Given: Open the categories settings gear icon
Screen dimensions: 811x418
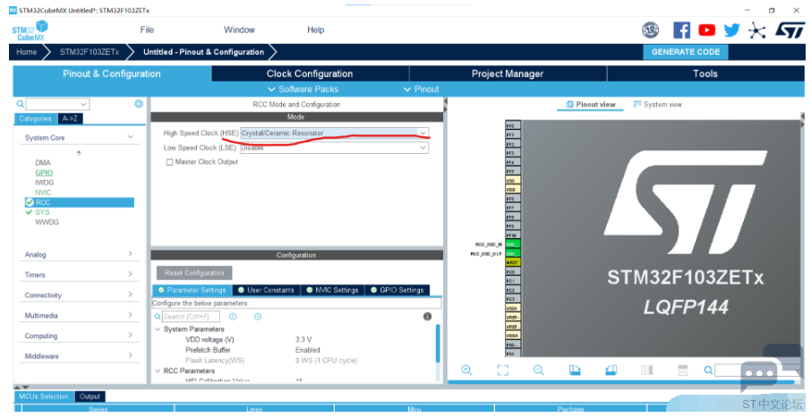Looking at the screenshot, I should pyautogui.click(x=139, y=104).
